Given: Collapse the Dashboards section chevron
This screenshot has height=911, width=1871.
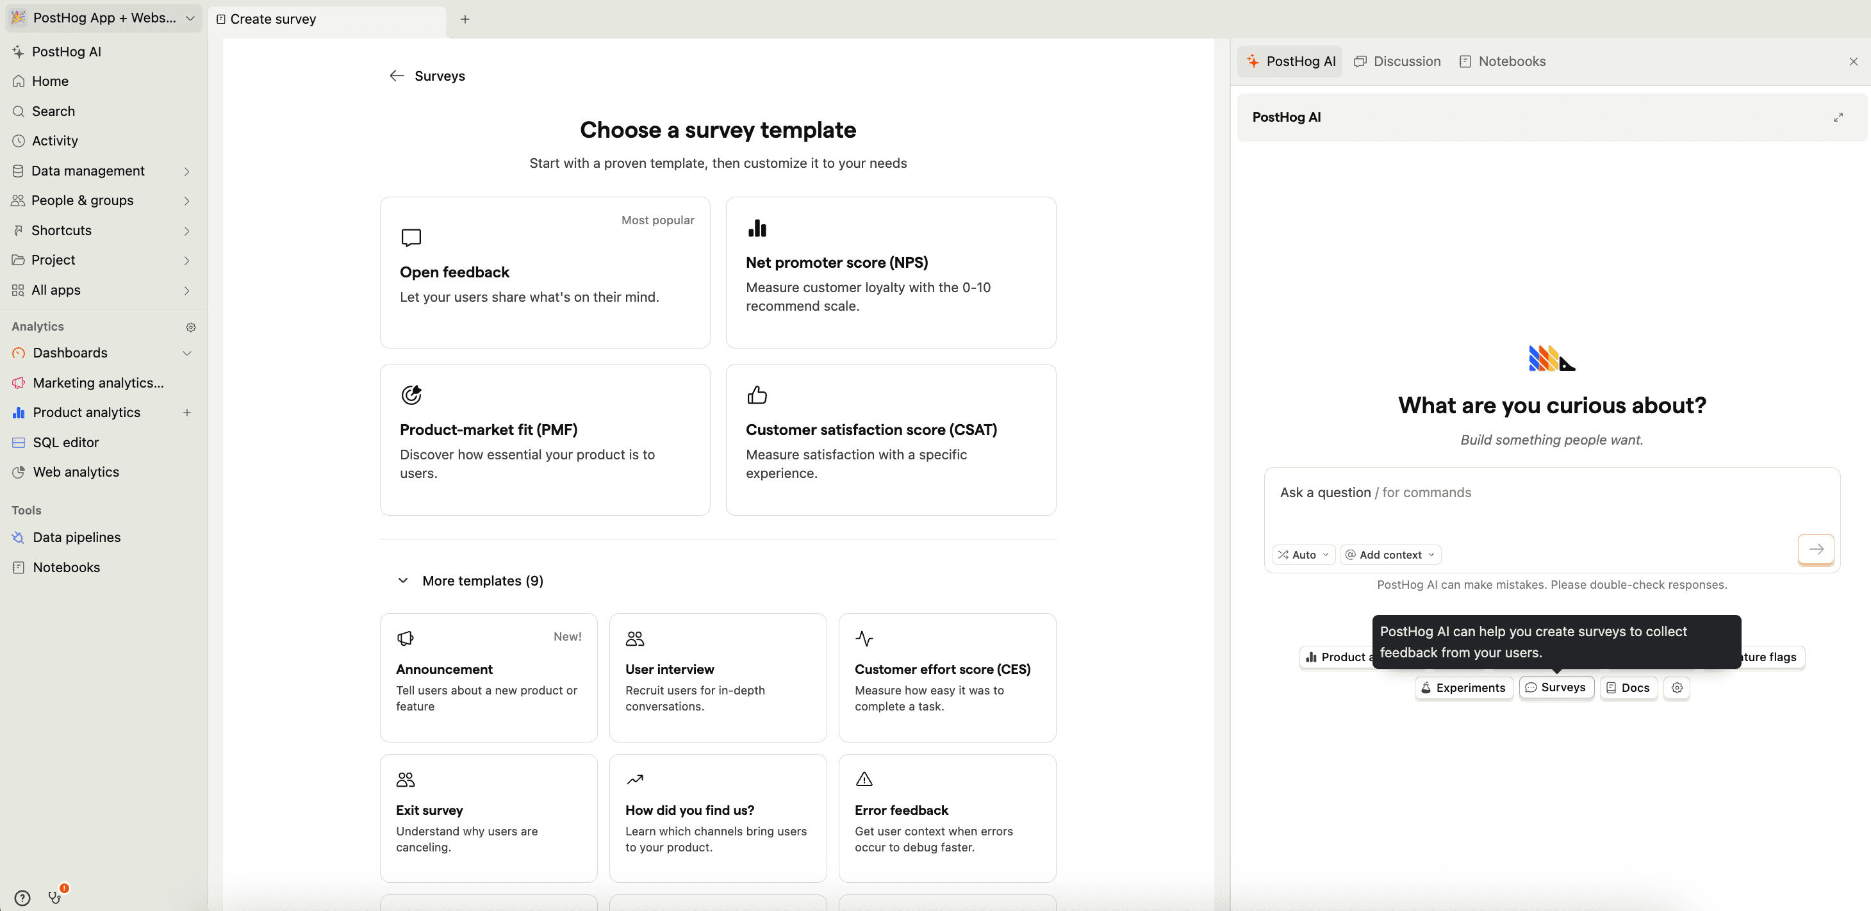Looking at the screenshot, I should click(186, 353).
